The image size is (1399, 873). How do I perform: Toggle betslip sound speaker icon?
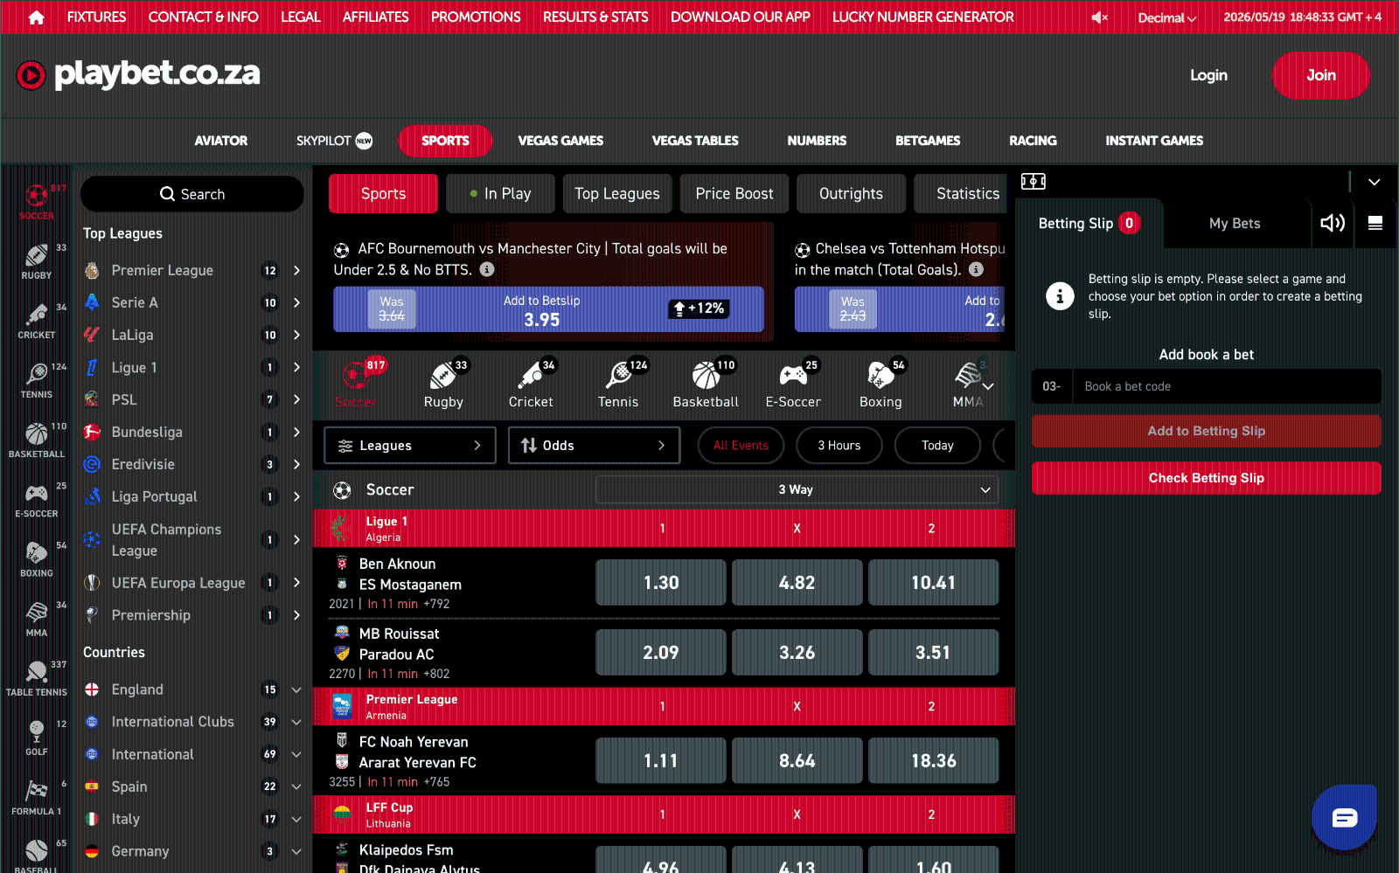(x=1332, y=224)
